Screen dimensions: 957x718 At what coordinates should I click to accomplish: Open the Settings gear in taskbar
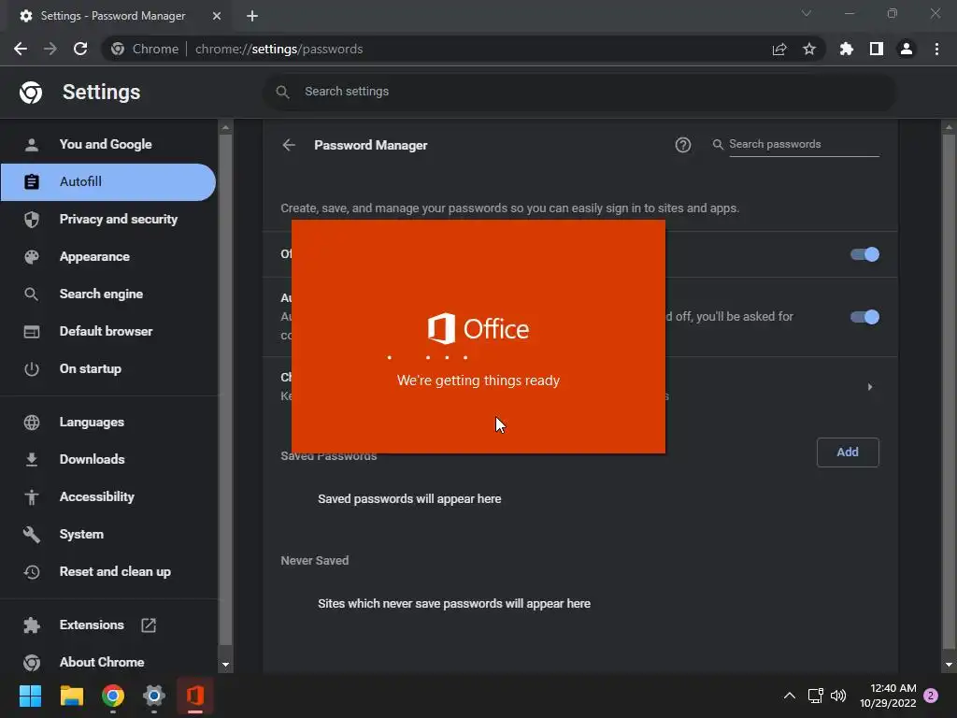(x=154, y=696)
